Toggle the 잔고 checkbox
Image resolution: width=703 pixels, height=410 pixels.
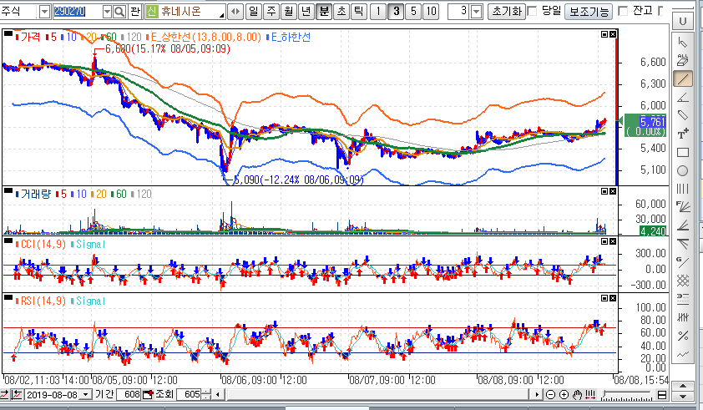[x=623, y=11]
